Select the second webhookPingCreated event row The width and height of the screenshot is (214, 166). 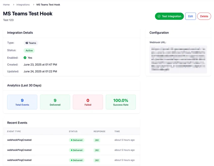[x=71, y=150]
